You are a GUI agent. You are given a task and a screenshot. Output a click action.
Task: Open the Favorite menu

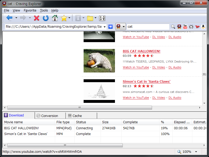coord(30,10)
